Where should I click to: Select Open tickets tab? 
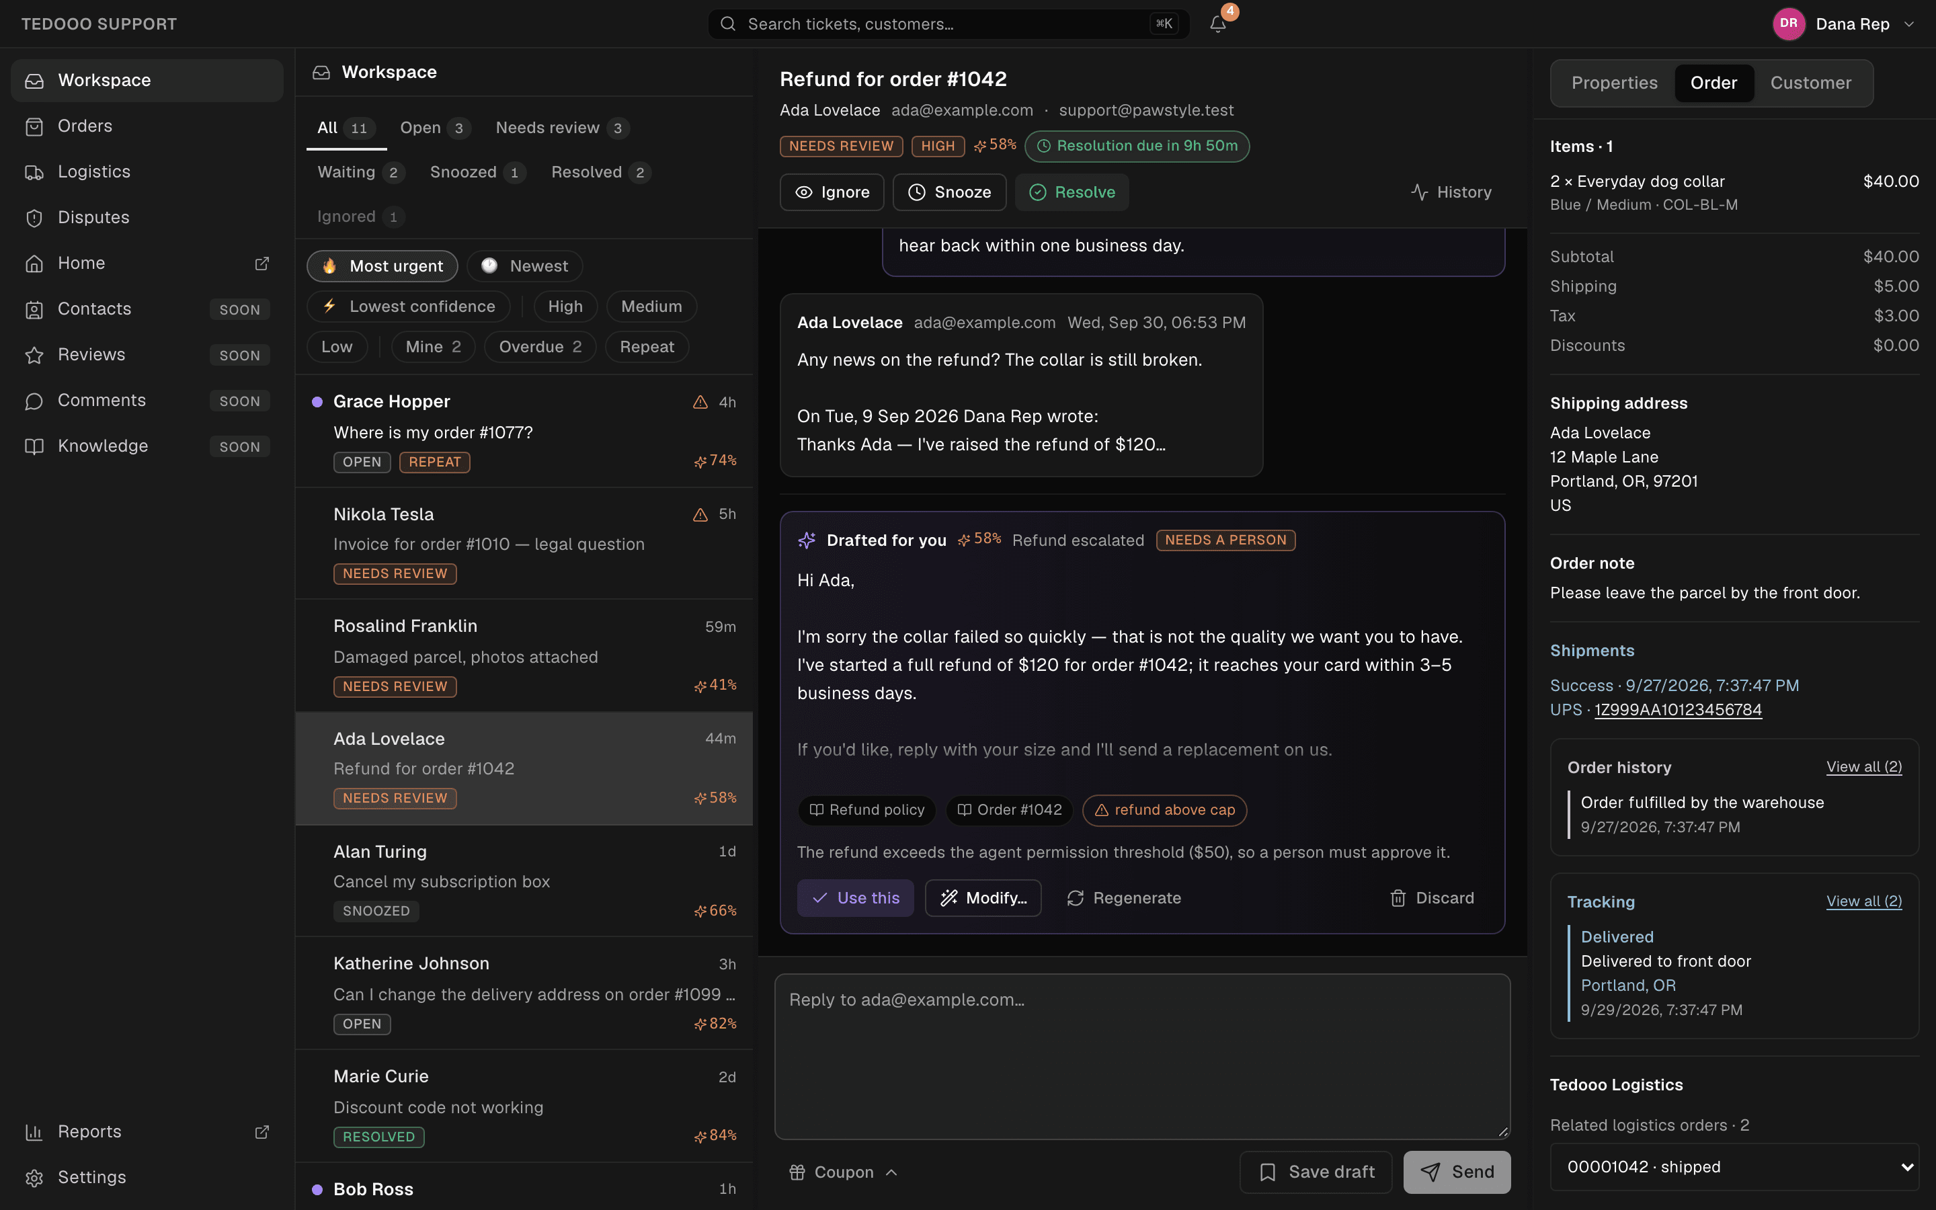(x=435, y=128)
